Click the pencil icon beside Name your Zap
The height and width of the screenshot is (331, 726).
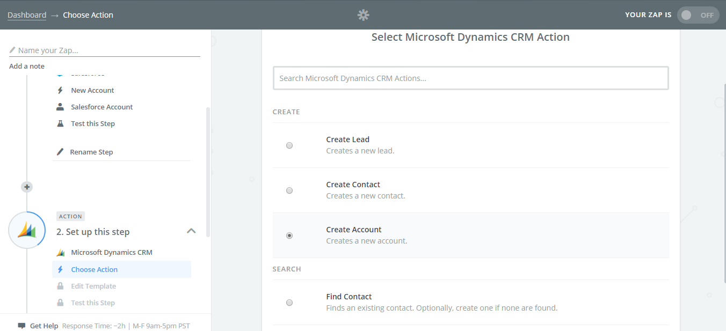12,50
